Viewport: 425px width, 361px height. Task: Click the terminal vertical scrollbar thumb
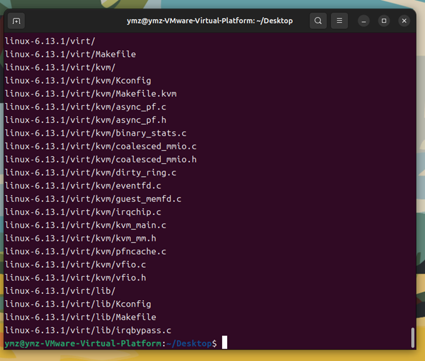pos(412,338)
